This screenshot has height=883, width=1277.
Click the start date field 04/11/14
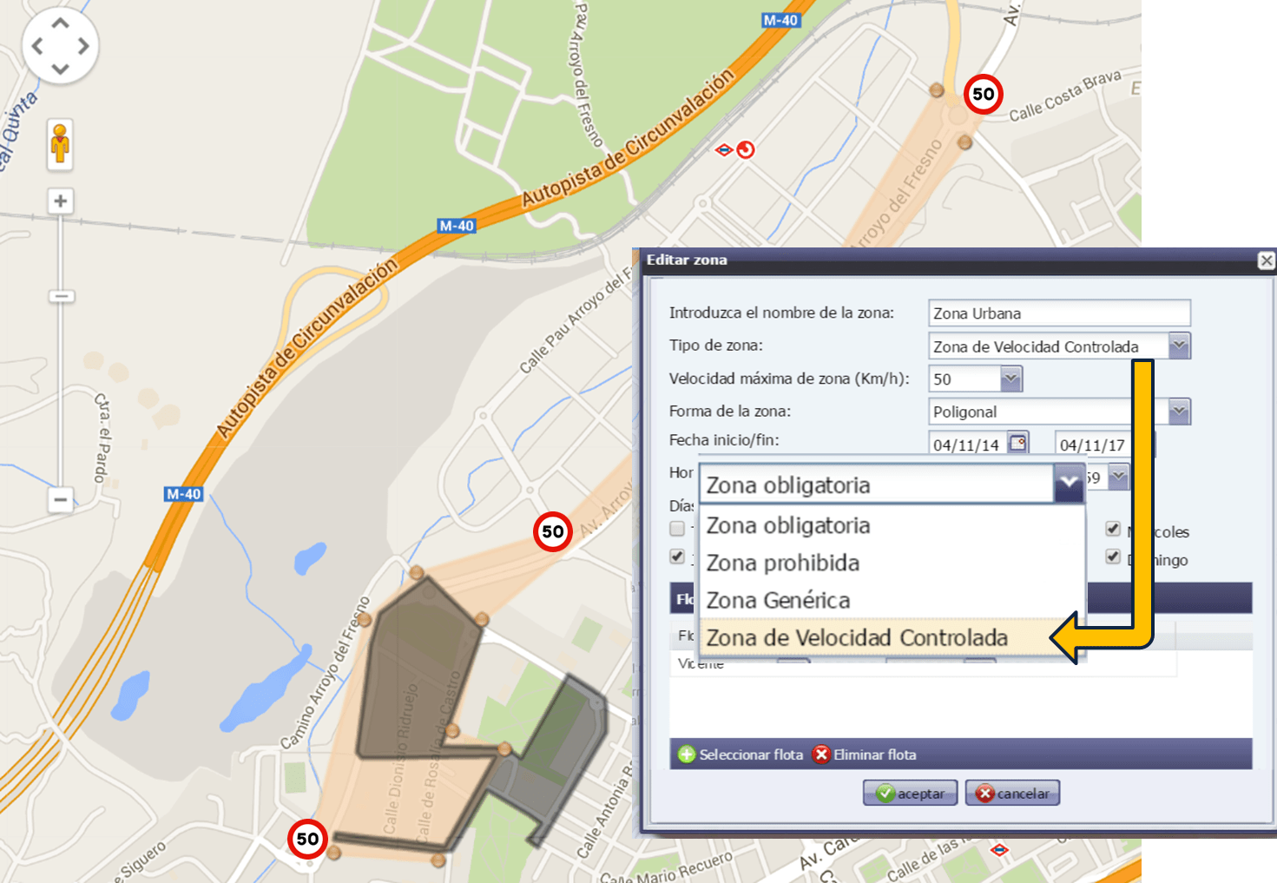(x=968, y=445)
